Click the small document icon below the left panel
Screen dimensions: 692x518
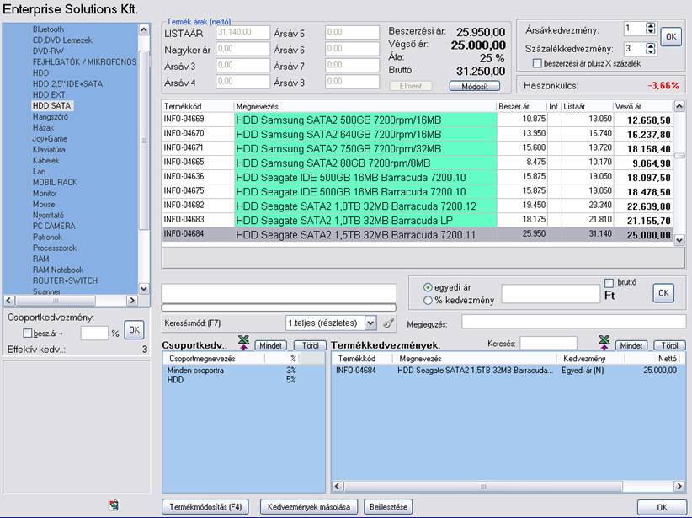[x=114, y=505]
